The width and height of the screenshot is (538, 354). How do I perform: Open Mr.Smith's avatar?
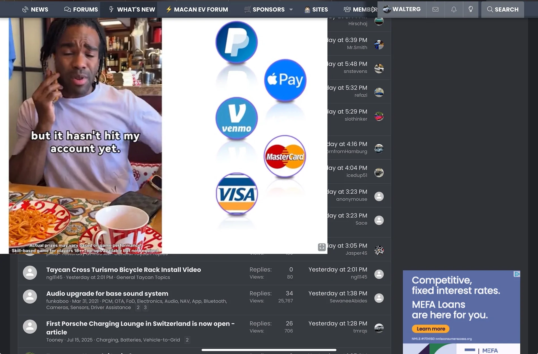click(x=379, y=45)
